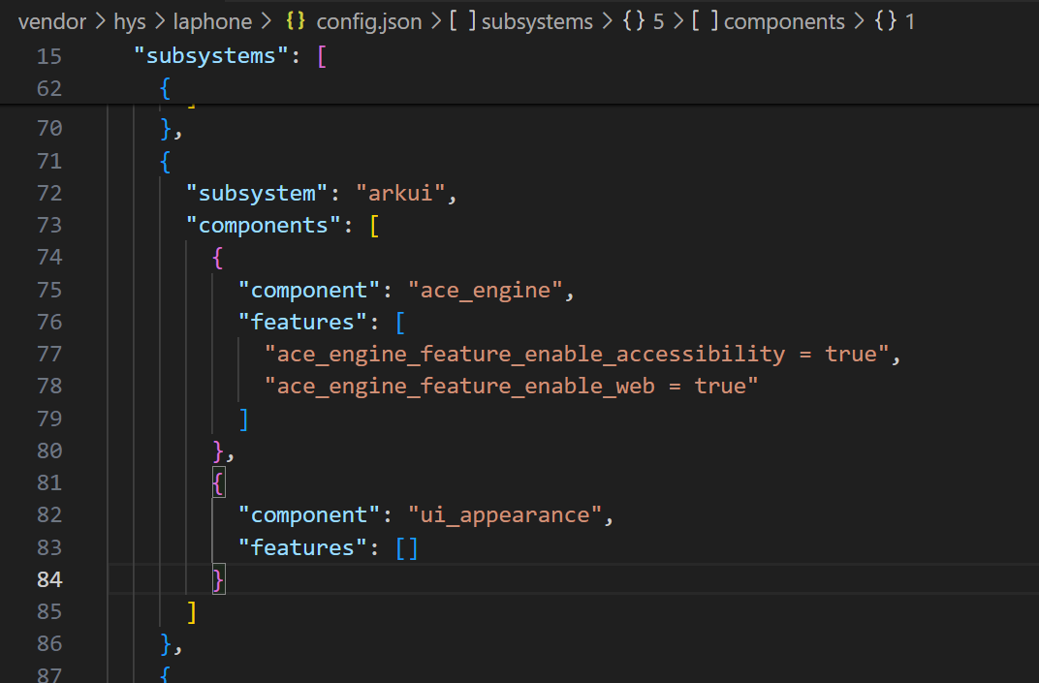Image resolution: width=1039 pixels, height=683 pixels.
Task: Expand chevron after 'vendor' breadcrumb
Action: [100, 22]
